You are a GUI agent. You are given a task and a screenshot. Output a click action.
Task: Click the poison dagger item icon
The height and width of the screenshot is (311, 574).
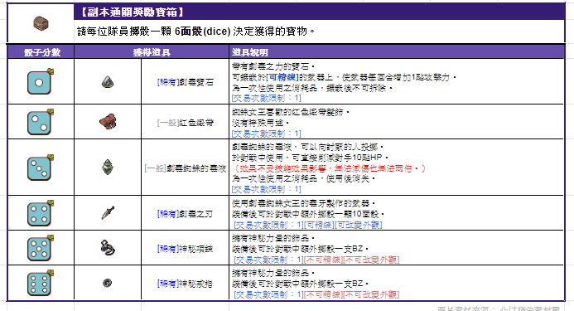(x=108, y=212)
